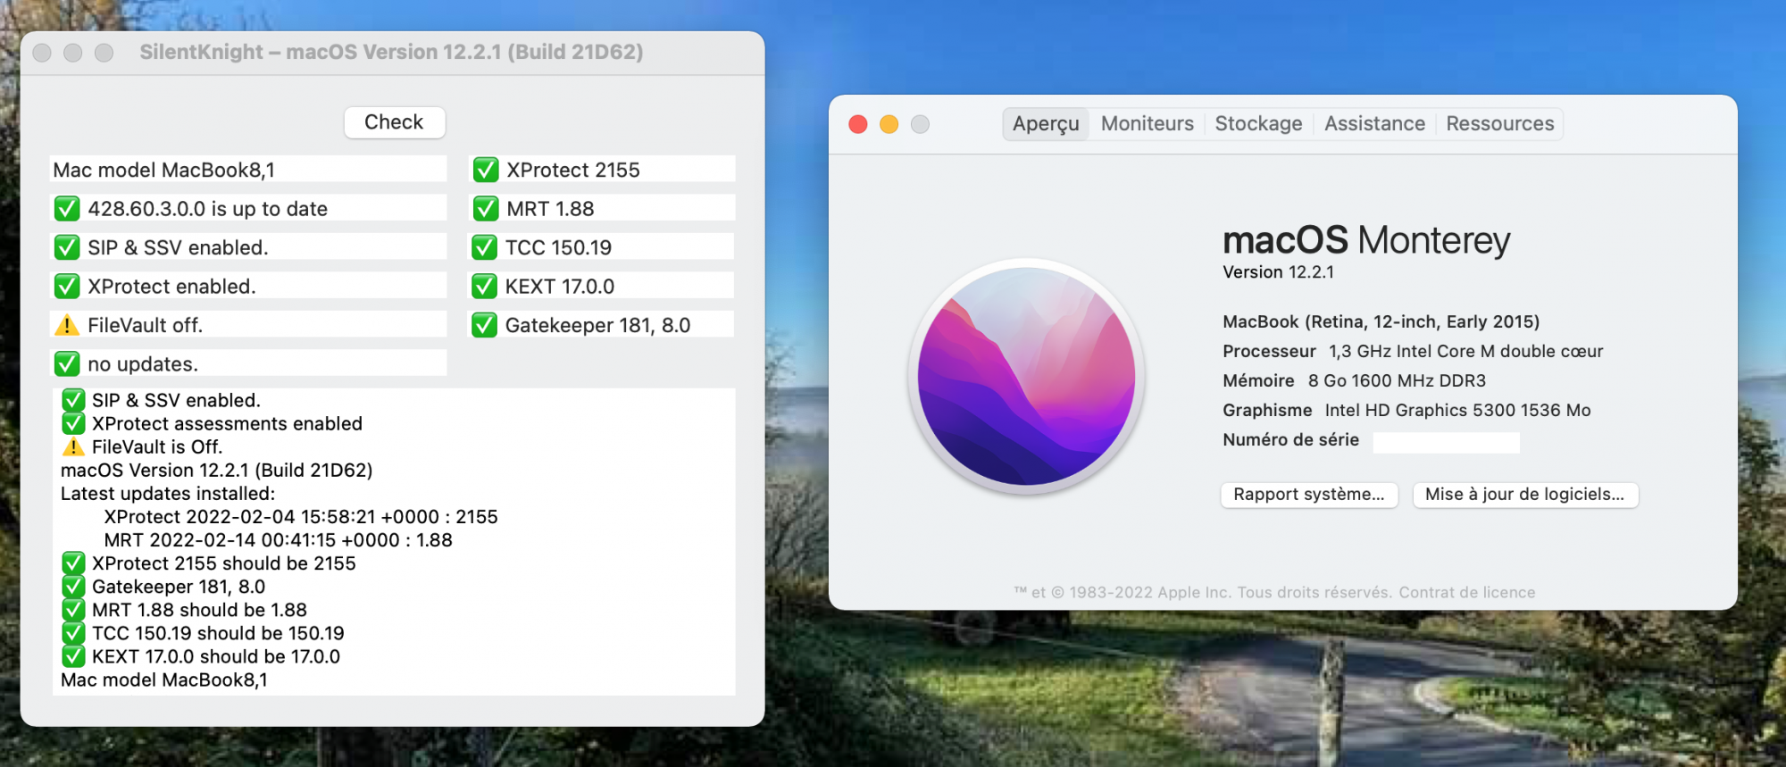Click log checkmark beside 'SIP & SSV enabled.'

[x=73, y=400]
